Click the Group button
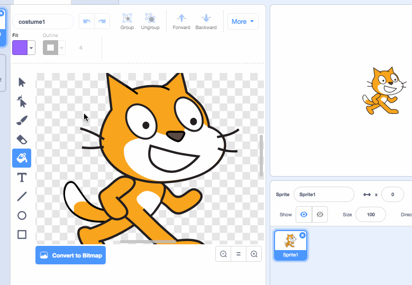The image size is (412, 285). tap(127, 22)
